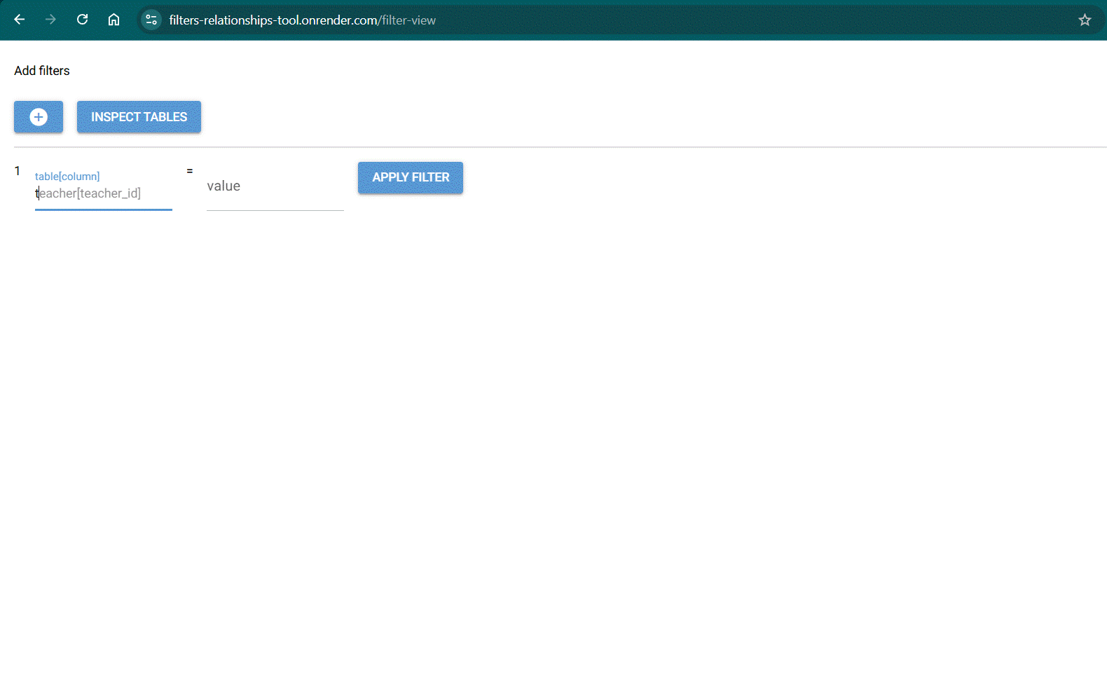Reload the current page
Viewport: 1107px width, 679px height.
coord(82,20)
